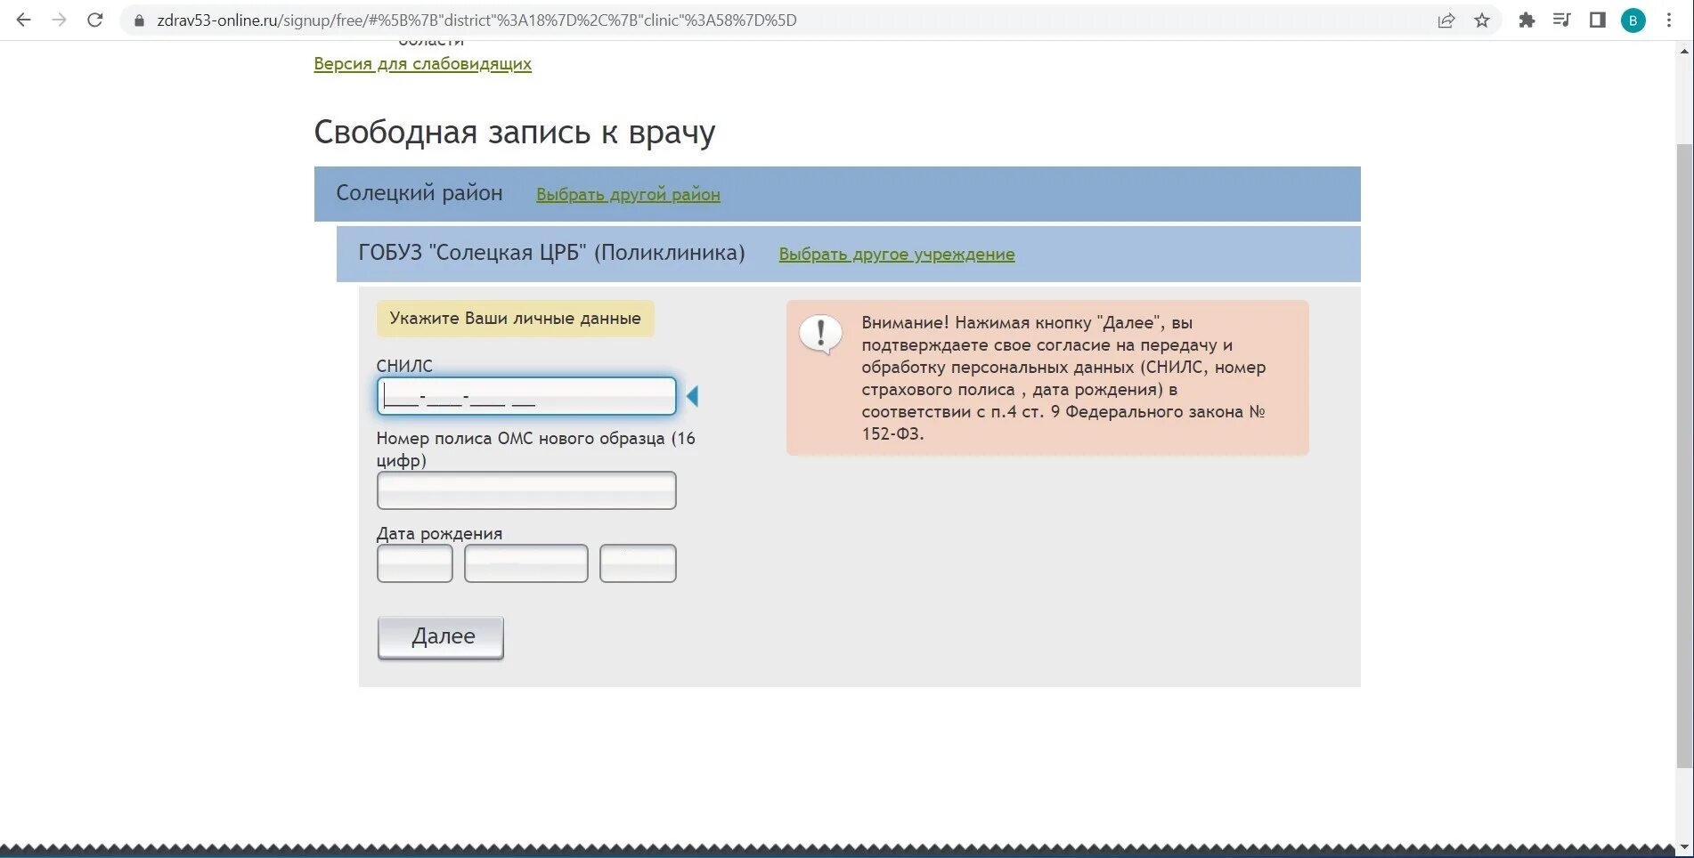Screen dimensions: 1694x858
Task: Share this page via share icon
Action: pos(1446,20)
